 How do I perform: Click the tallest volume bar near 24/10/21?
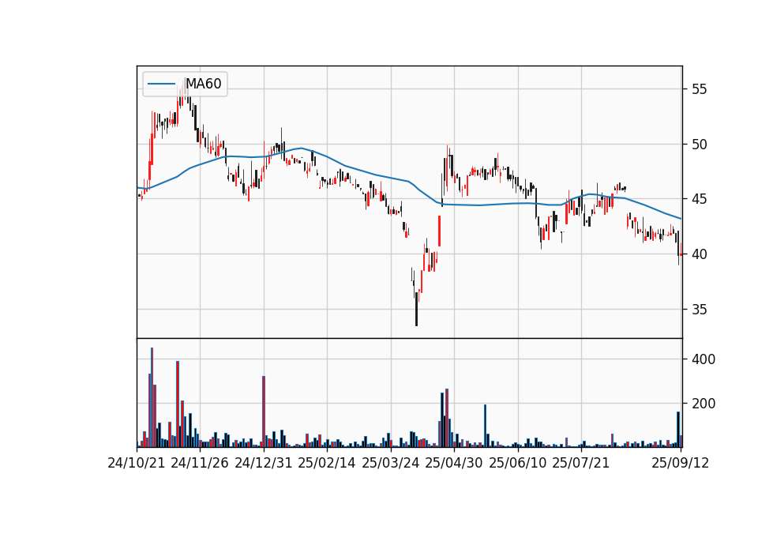coord(152,397)
